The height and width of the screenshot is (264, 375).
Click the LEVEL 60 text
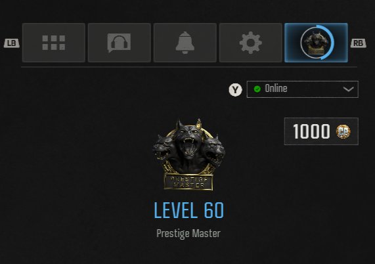click(x=188, y=210)
